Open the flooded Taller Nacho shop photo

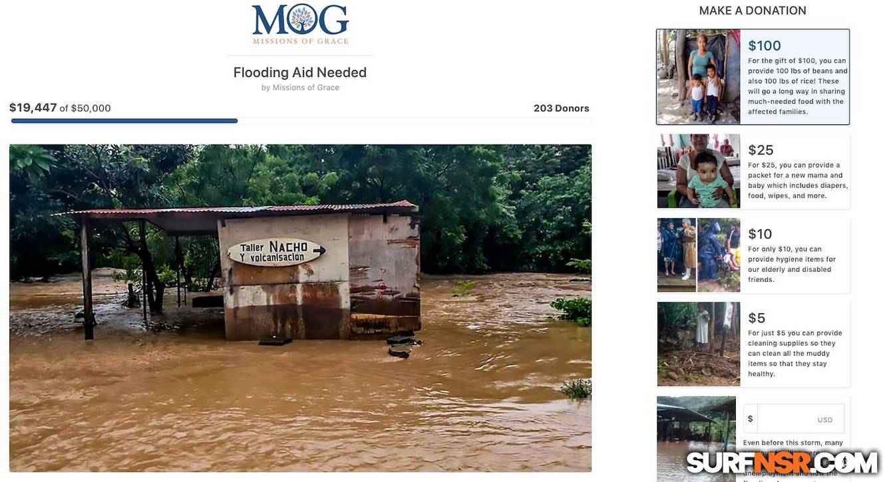click(x=300, y=308)
